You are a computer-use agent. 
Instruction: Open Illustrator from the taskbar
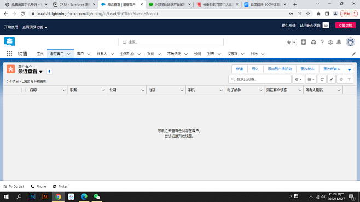click(45, 197)
